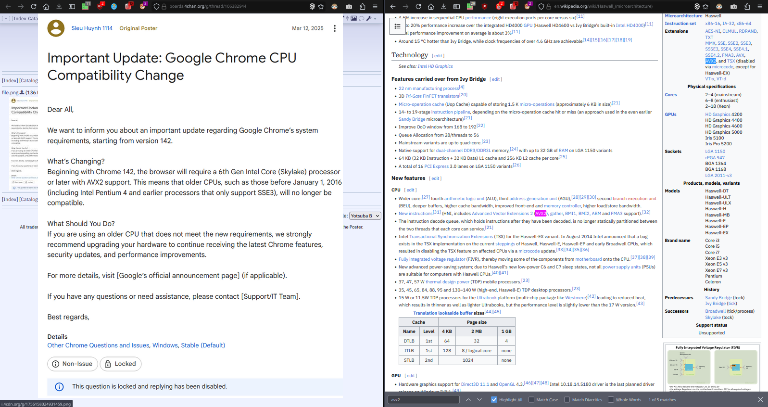The height and width of the screenshot is (407, 768).
Task: Click the 4chan quick reply speech bubble icon
Action: pos(362,18)
